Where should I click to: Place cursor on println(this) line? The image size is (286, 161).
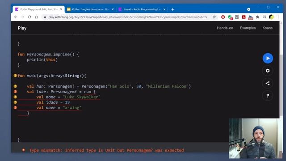[42, 59]
